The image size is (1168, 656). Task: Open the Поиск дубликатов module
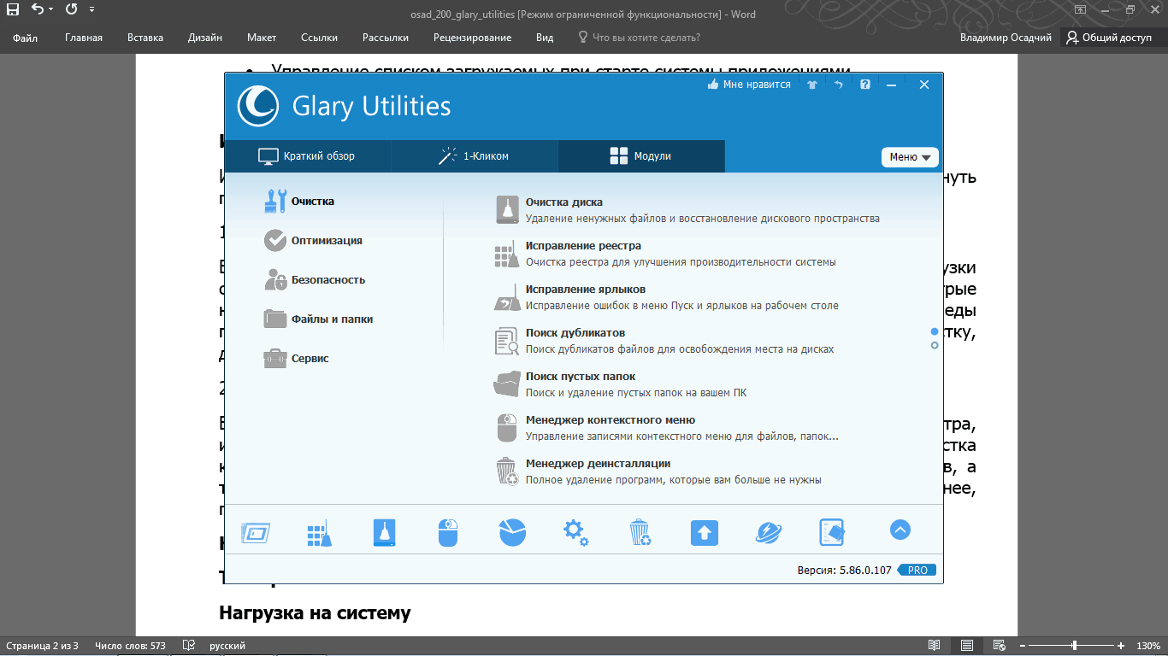(664, 341)
